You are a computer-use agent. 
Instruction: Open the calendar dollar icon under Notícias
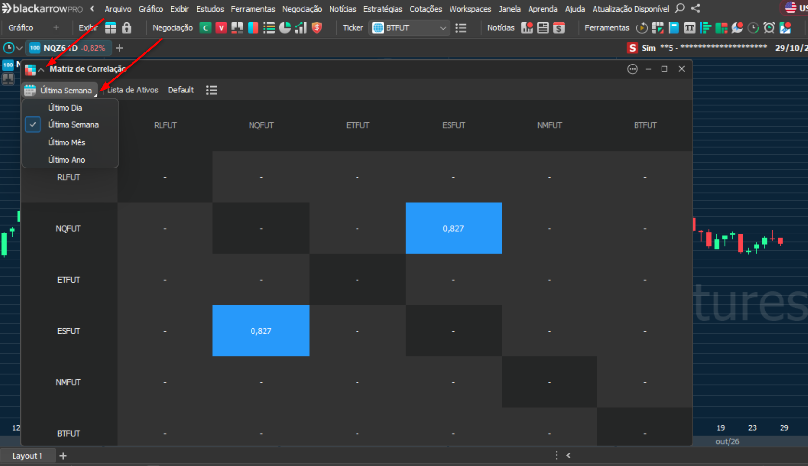coord(559,28)
